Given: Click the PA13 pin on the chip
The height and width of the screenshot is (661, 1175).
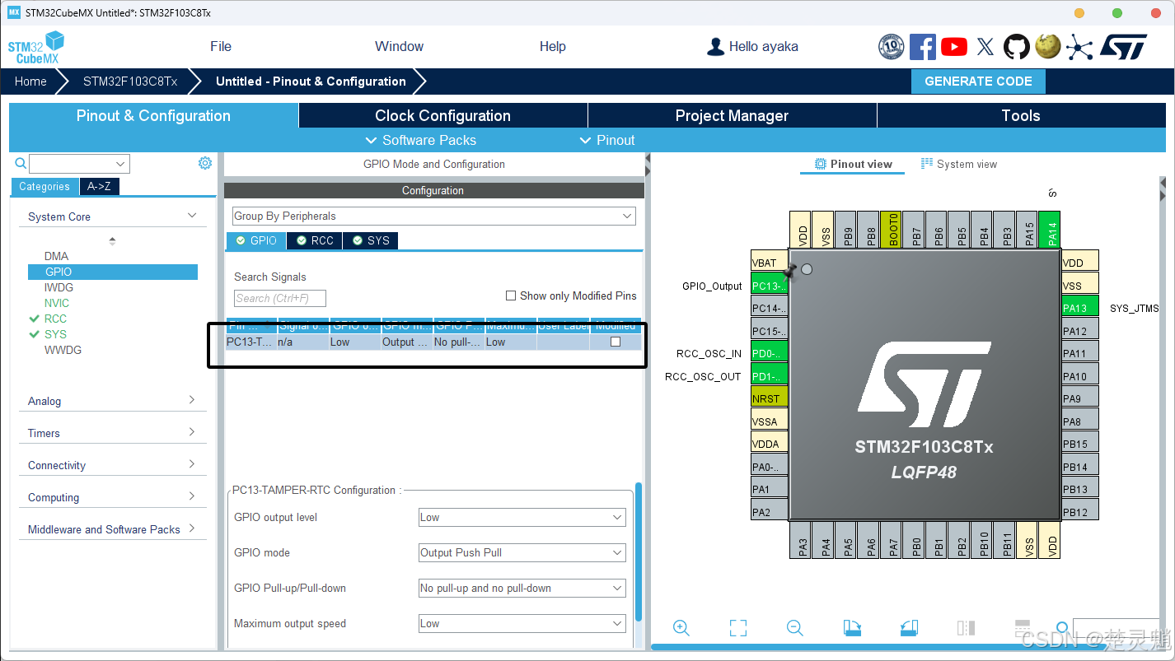Looking at the screenshot, I should pyautogui.click(x=1079, y=308).
